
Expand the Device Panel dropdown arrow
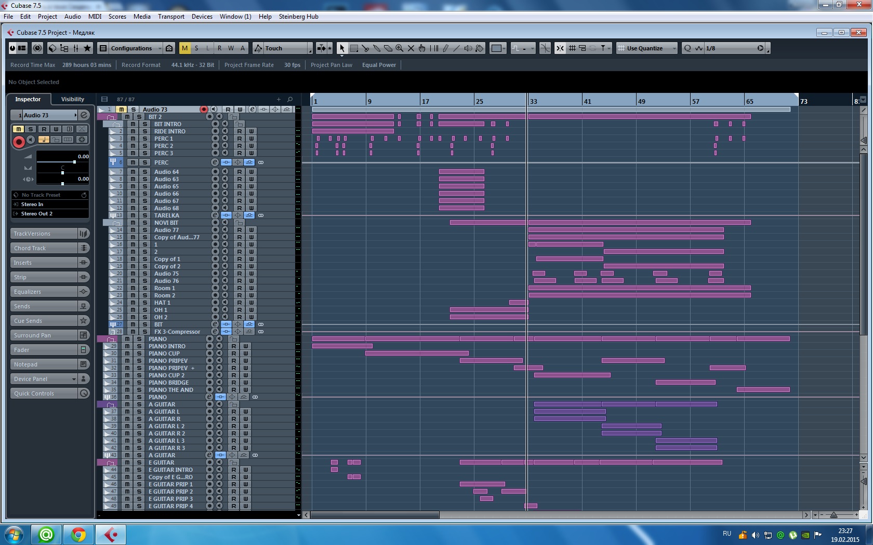74,379
